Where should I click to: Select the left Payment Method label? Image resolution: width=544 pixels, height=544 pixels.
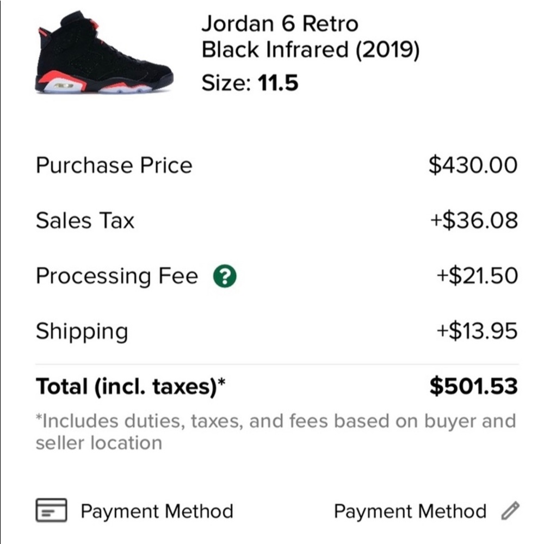click(157, 511)
